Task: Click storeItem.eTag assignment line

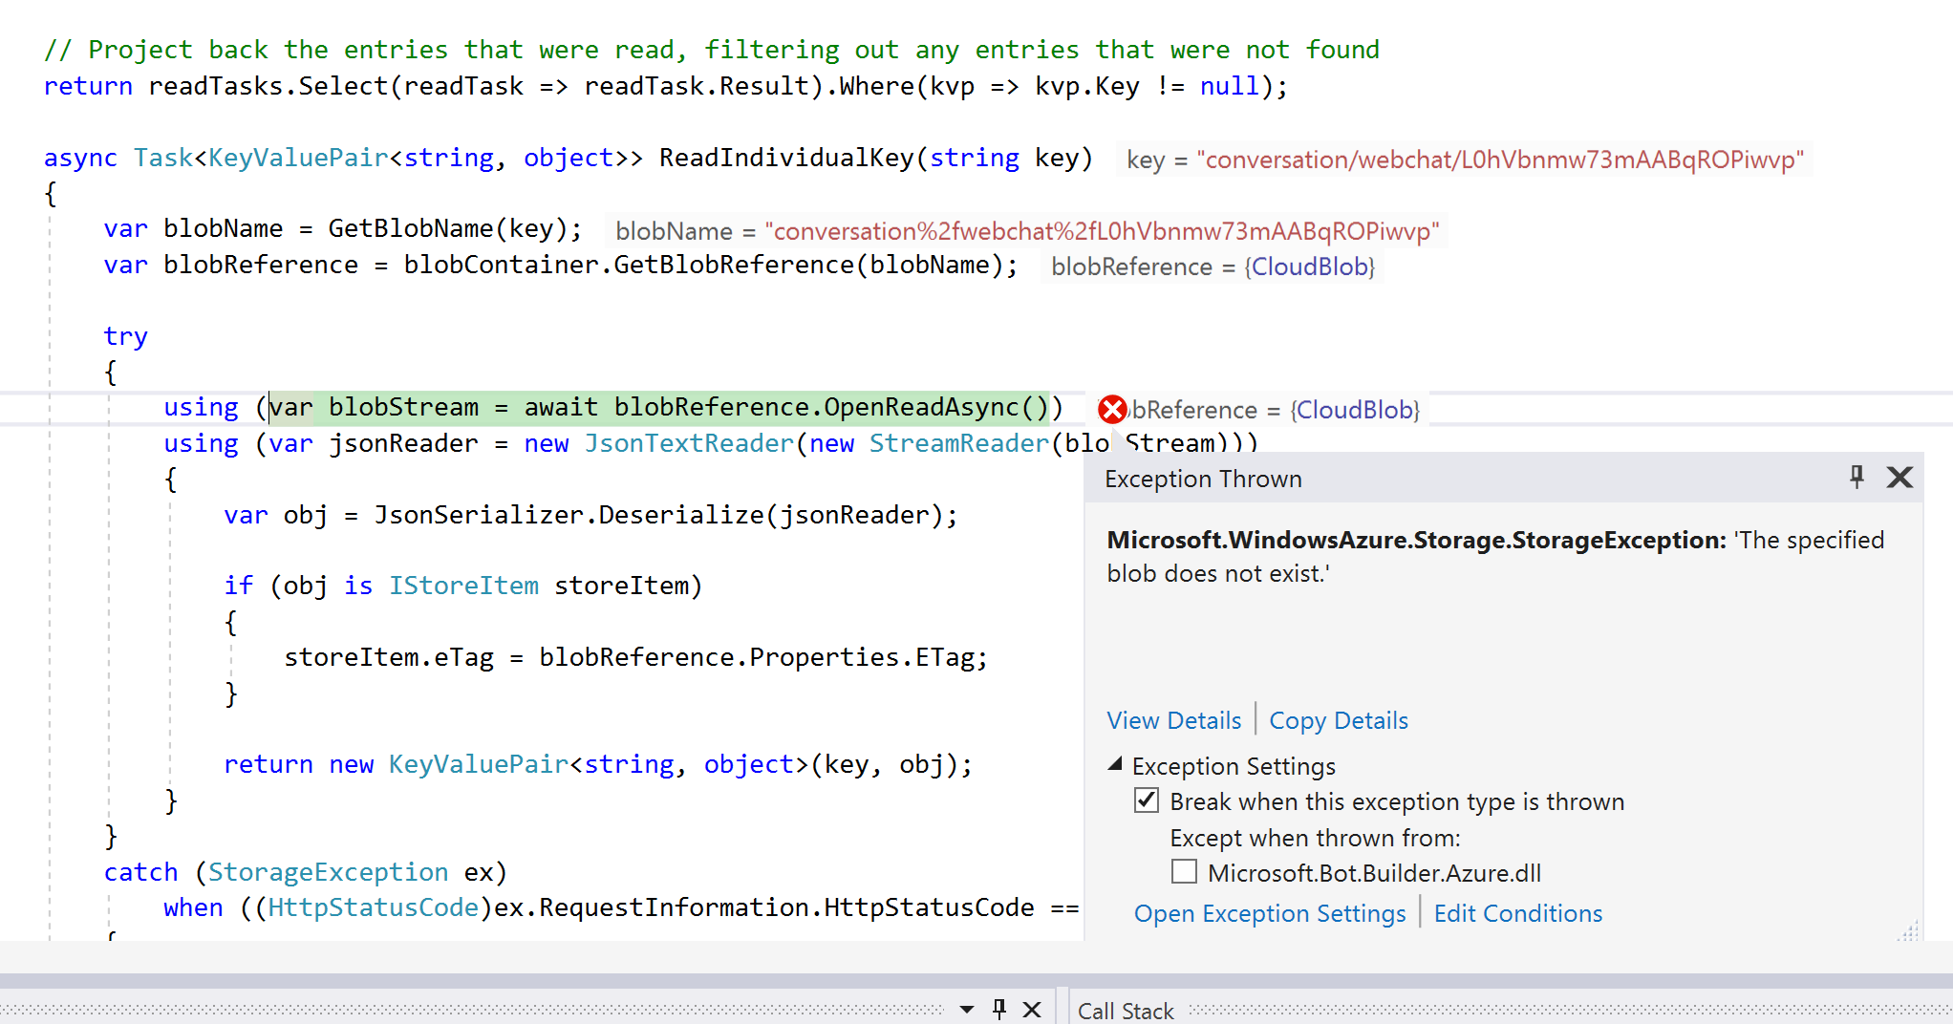Action: [x=636, y=657]
